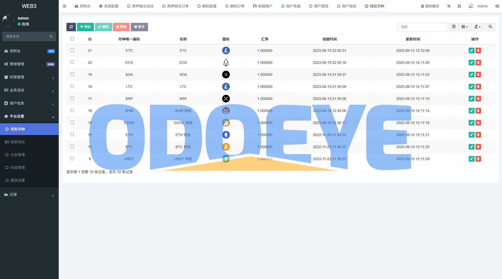Focus the 搜索 search input field
This screenshot has height=279, width=502.
[x=422, y=27]
